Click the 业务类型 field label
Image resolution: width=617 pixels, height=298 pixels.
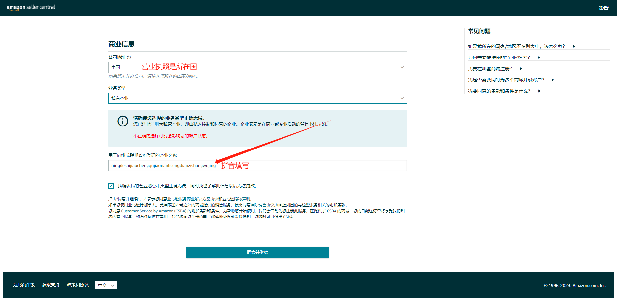click(117, 88)
